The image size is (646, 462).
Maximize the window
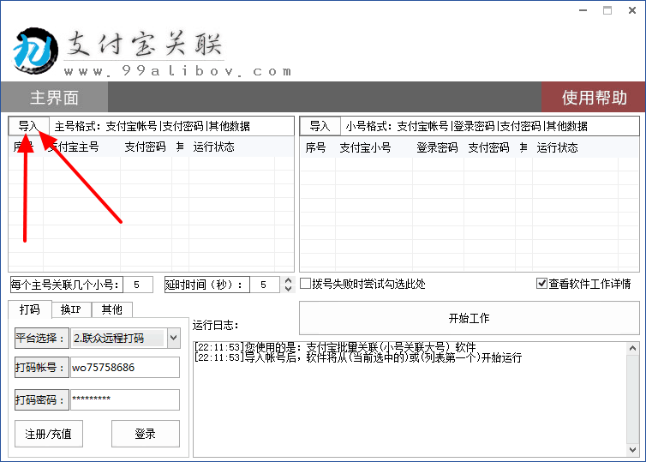[x=607, y=11]
